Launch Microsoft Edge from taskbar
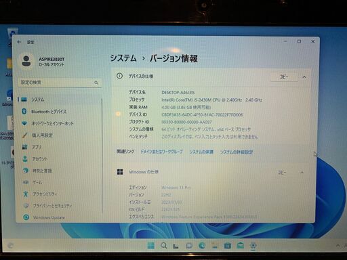 [202, 246]
